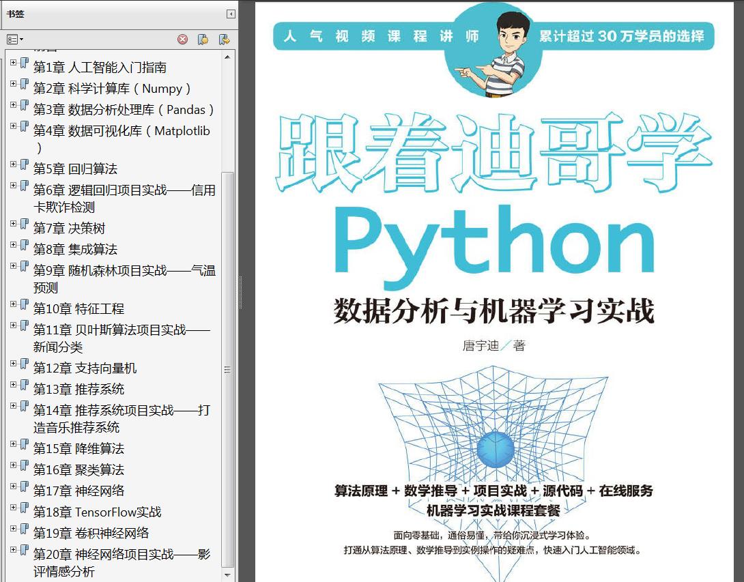This screenshot has height=582, width=744.
Task: Jump to 第1章 人工智能入门指南
Action: 100,68
